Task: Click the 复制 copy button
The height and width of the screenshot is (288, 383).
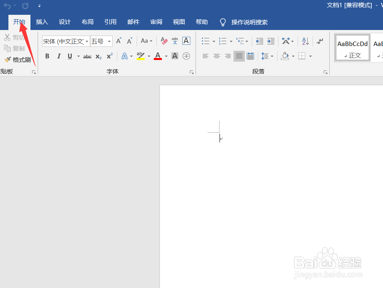Action: 14,48
